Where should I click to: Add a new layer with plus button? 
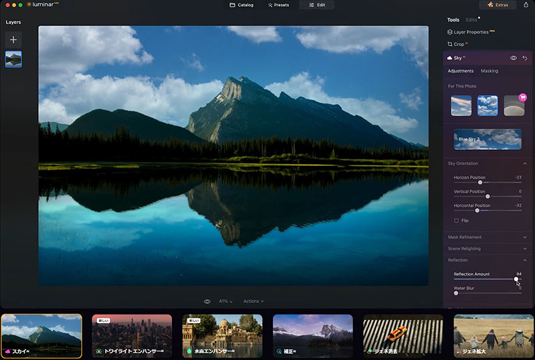(x=13, y=39)
